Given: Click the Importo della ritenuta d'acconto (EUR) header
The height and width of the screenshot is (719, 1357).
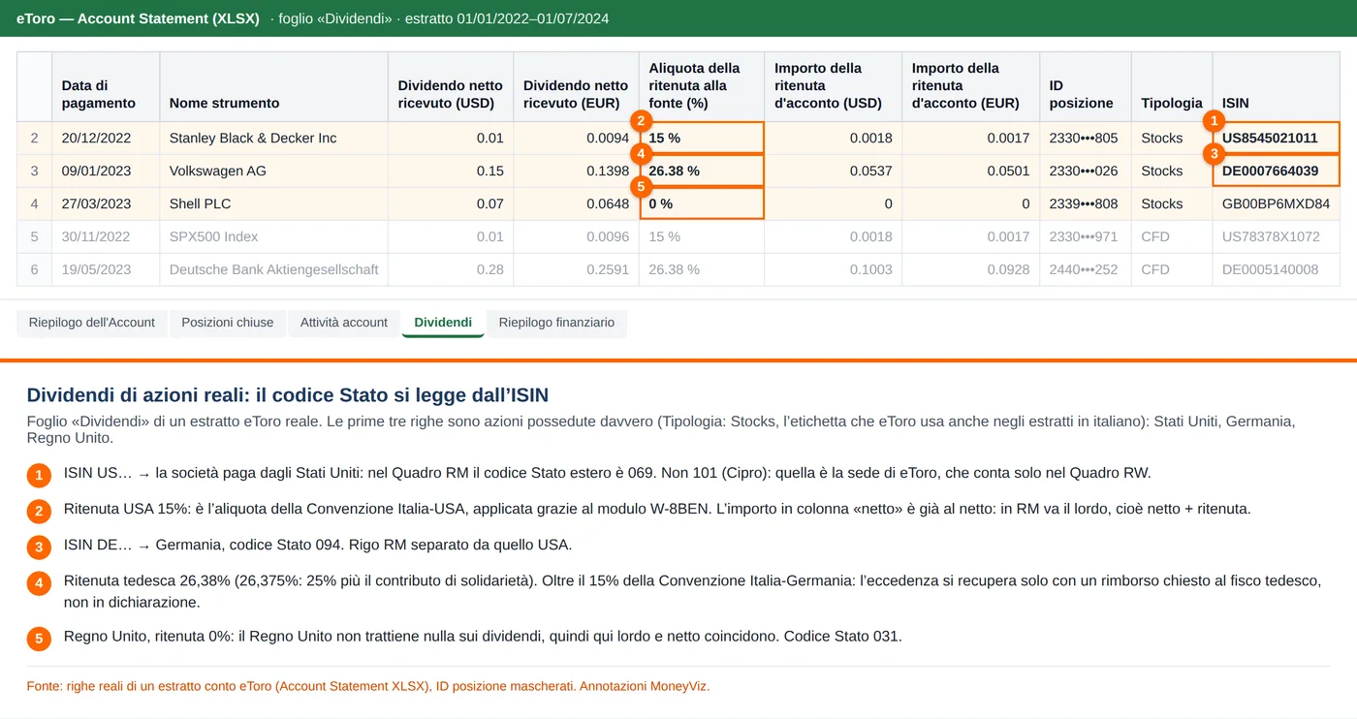Looking at the screenshot, I should click(970, 86).
